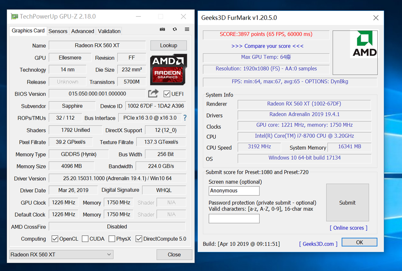Click the Screen name input field
Viewport: 402px width, 271px height.
point(234,191)
